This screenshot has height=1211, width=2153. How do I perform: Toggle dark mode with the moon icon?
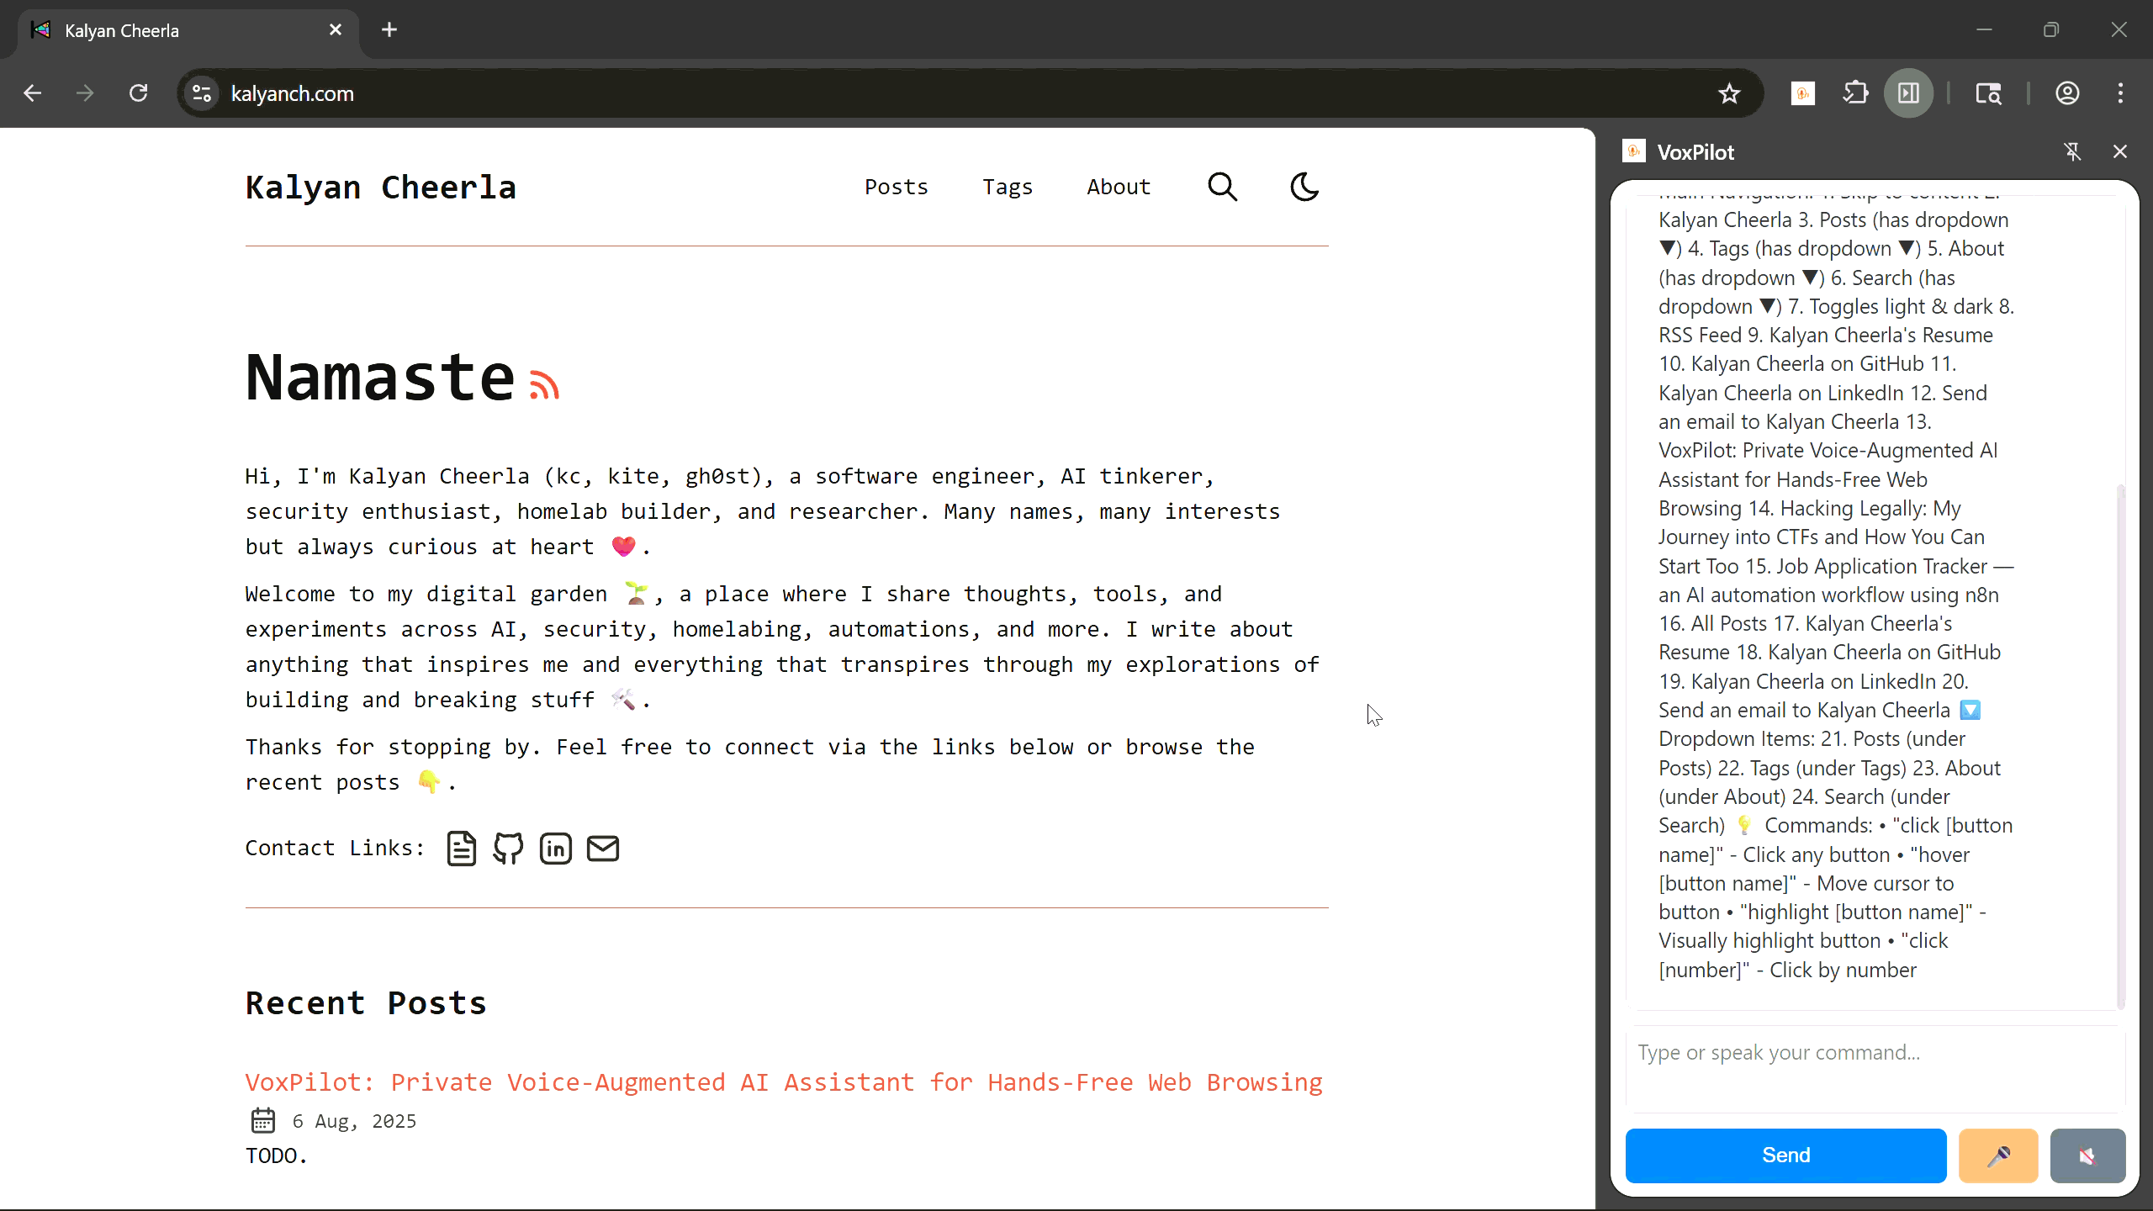click(1304, 186)
